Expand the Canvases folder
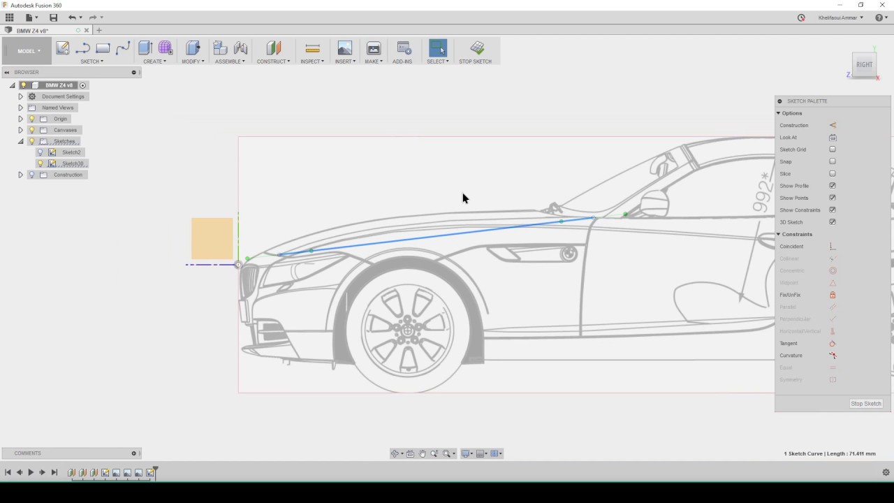The image size is (894, 503). click(x=20, y=130)
